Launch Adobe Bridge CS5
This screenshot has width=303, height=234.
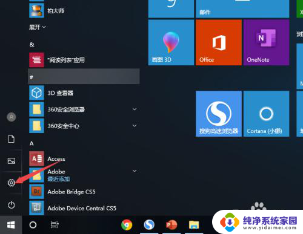click(84, 192)
